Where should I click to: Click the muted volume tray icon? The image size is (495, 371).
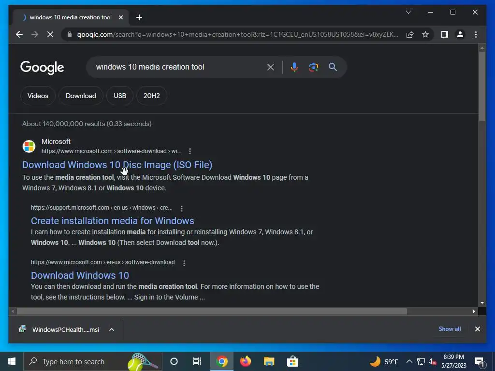pyautogui.click(x=432, y=361)
